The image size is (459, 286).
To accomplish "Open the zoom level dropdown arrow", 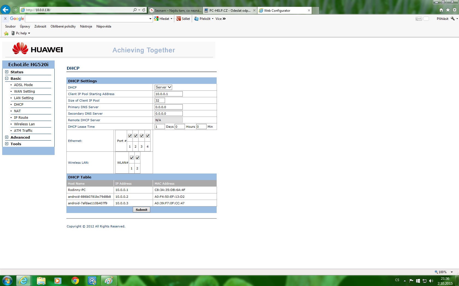I will click(452, 272).
